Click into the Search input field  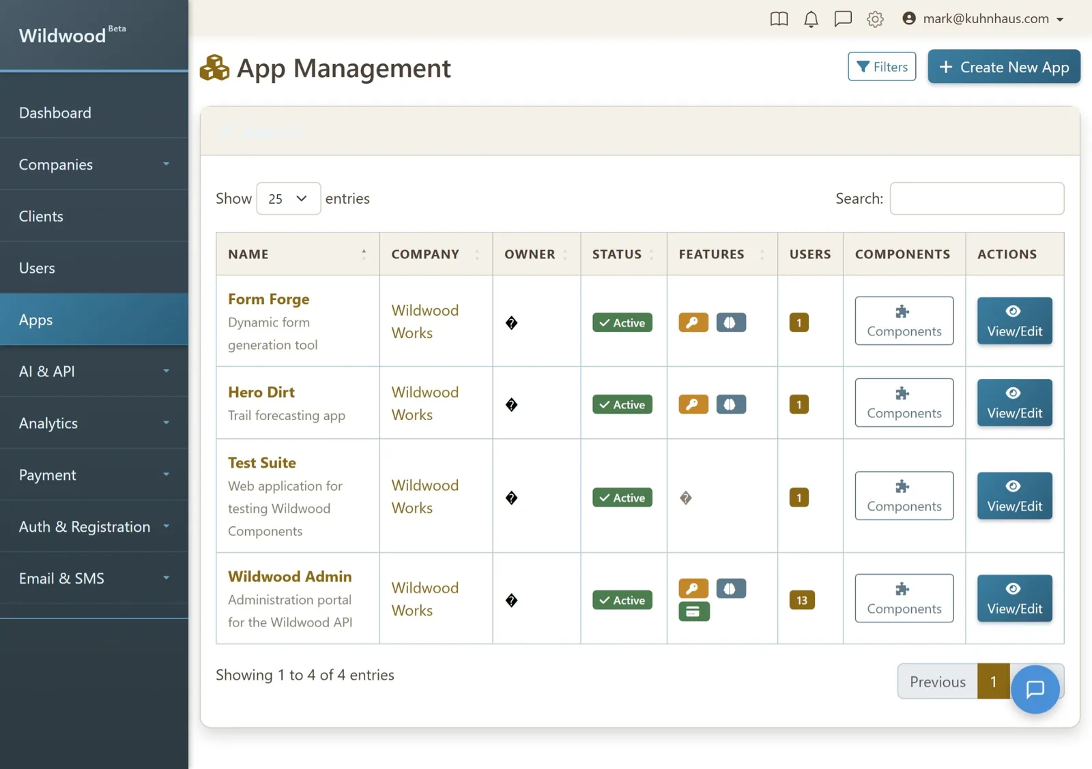tap(977, 198)
